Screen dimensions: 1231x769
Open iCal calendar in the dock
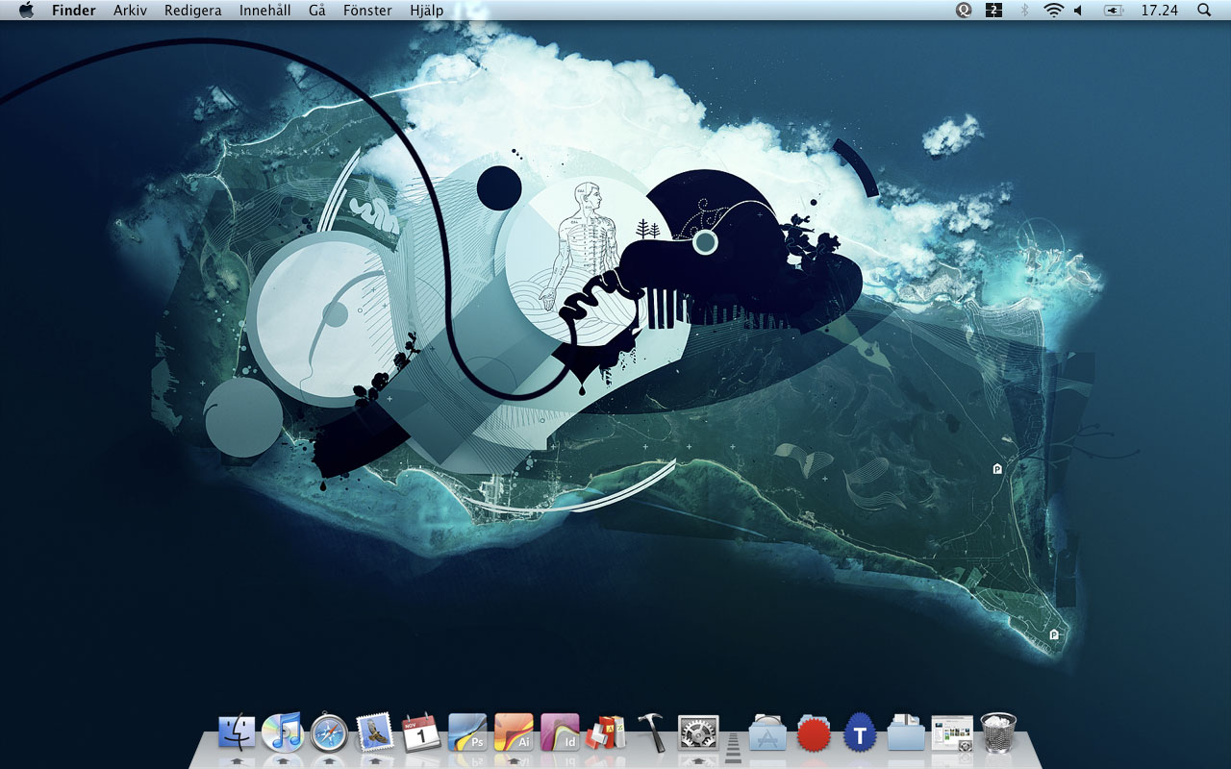pyautogui.click(x=421, y=733)
